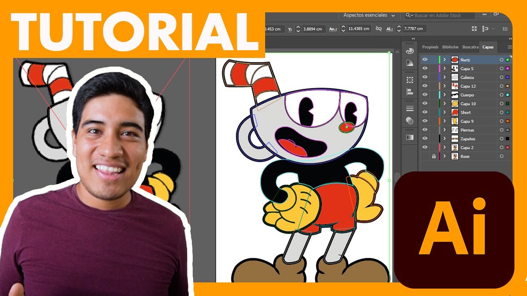Open the Capas panel hamburger menu
Image resolution: width=527 pixels, height=296 pixels.
[x=510, y=47]
